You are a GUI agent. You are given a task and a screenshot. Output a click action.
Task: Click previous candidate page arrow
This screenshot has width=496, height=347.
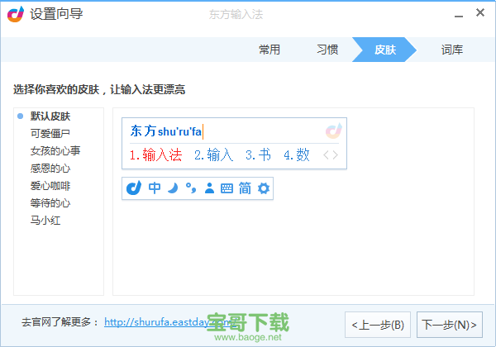pos(326,155)
